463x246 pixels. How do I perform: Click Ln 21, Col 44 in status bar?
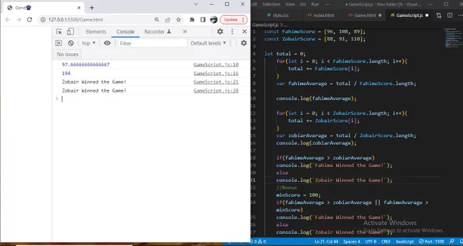(x=326, y=241)
